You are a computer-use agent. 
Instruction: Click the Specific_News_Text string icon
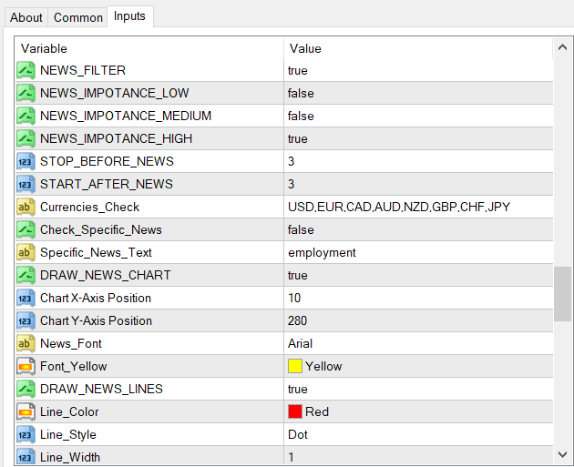(26, 252)
